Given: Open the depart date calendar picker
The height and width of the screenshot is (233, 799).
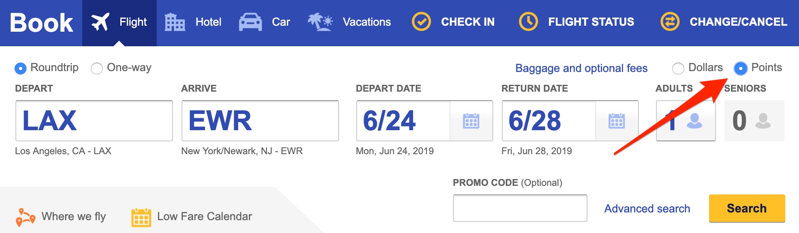Looking at the screenshot, I should pos(471,121).
